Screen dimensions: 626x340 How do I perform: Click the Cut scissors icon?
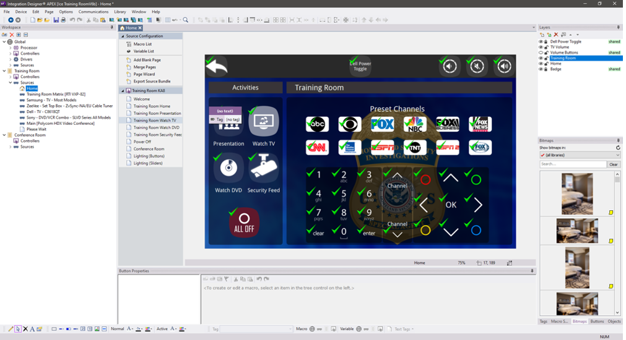(x=89, y=20)
